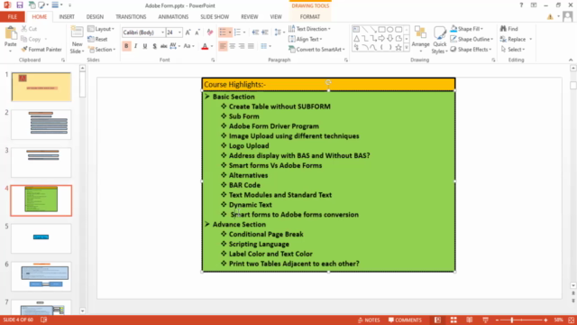Switch to the DESIGN tab
This screenshot has width=577, height=325.
pos(95,16)
